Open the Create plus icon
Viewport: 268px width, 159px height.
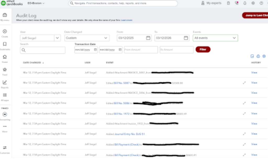tap(5, 31)
